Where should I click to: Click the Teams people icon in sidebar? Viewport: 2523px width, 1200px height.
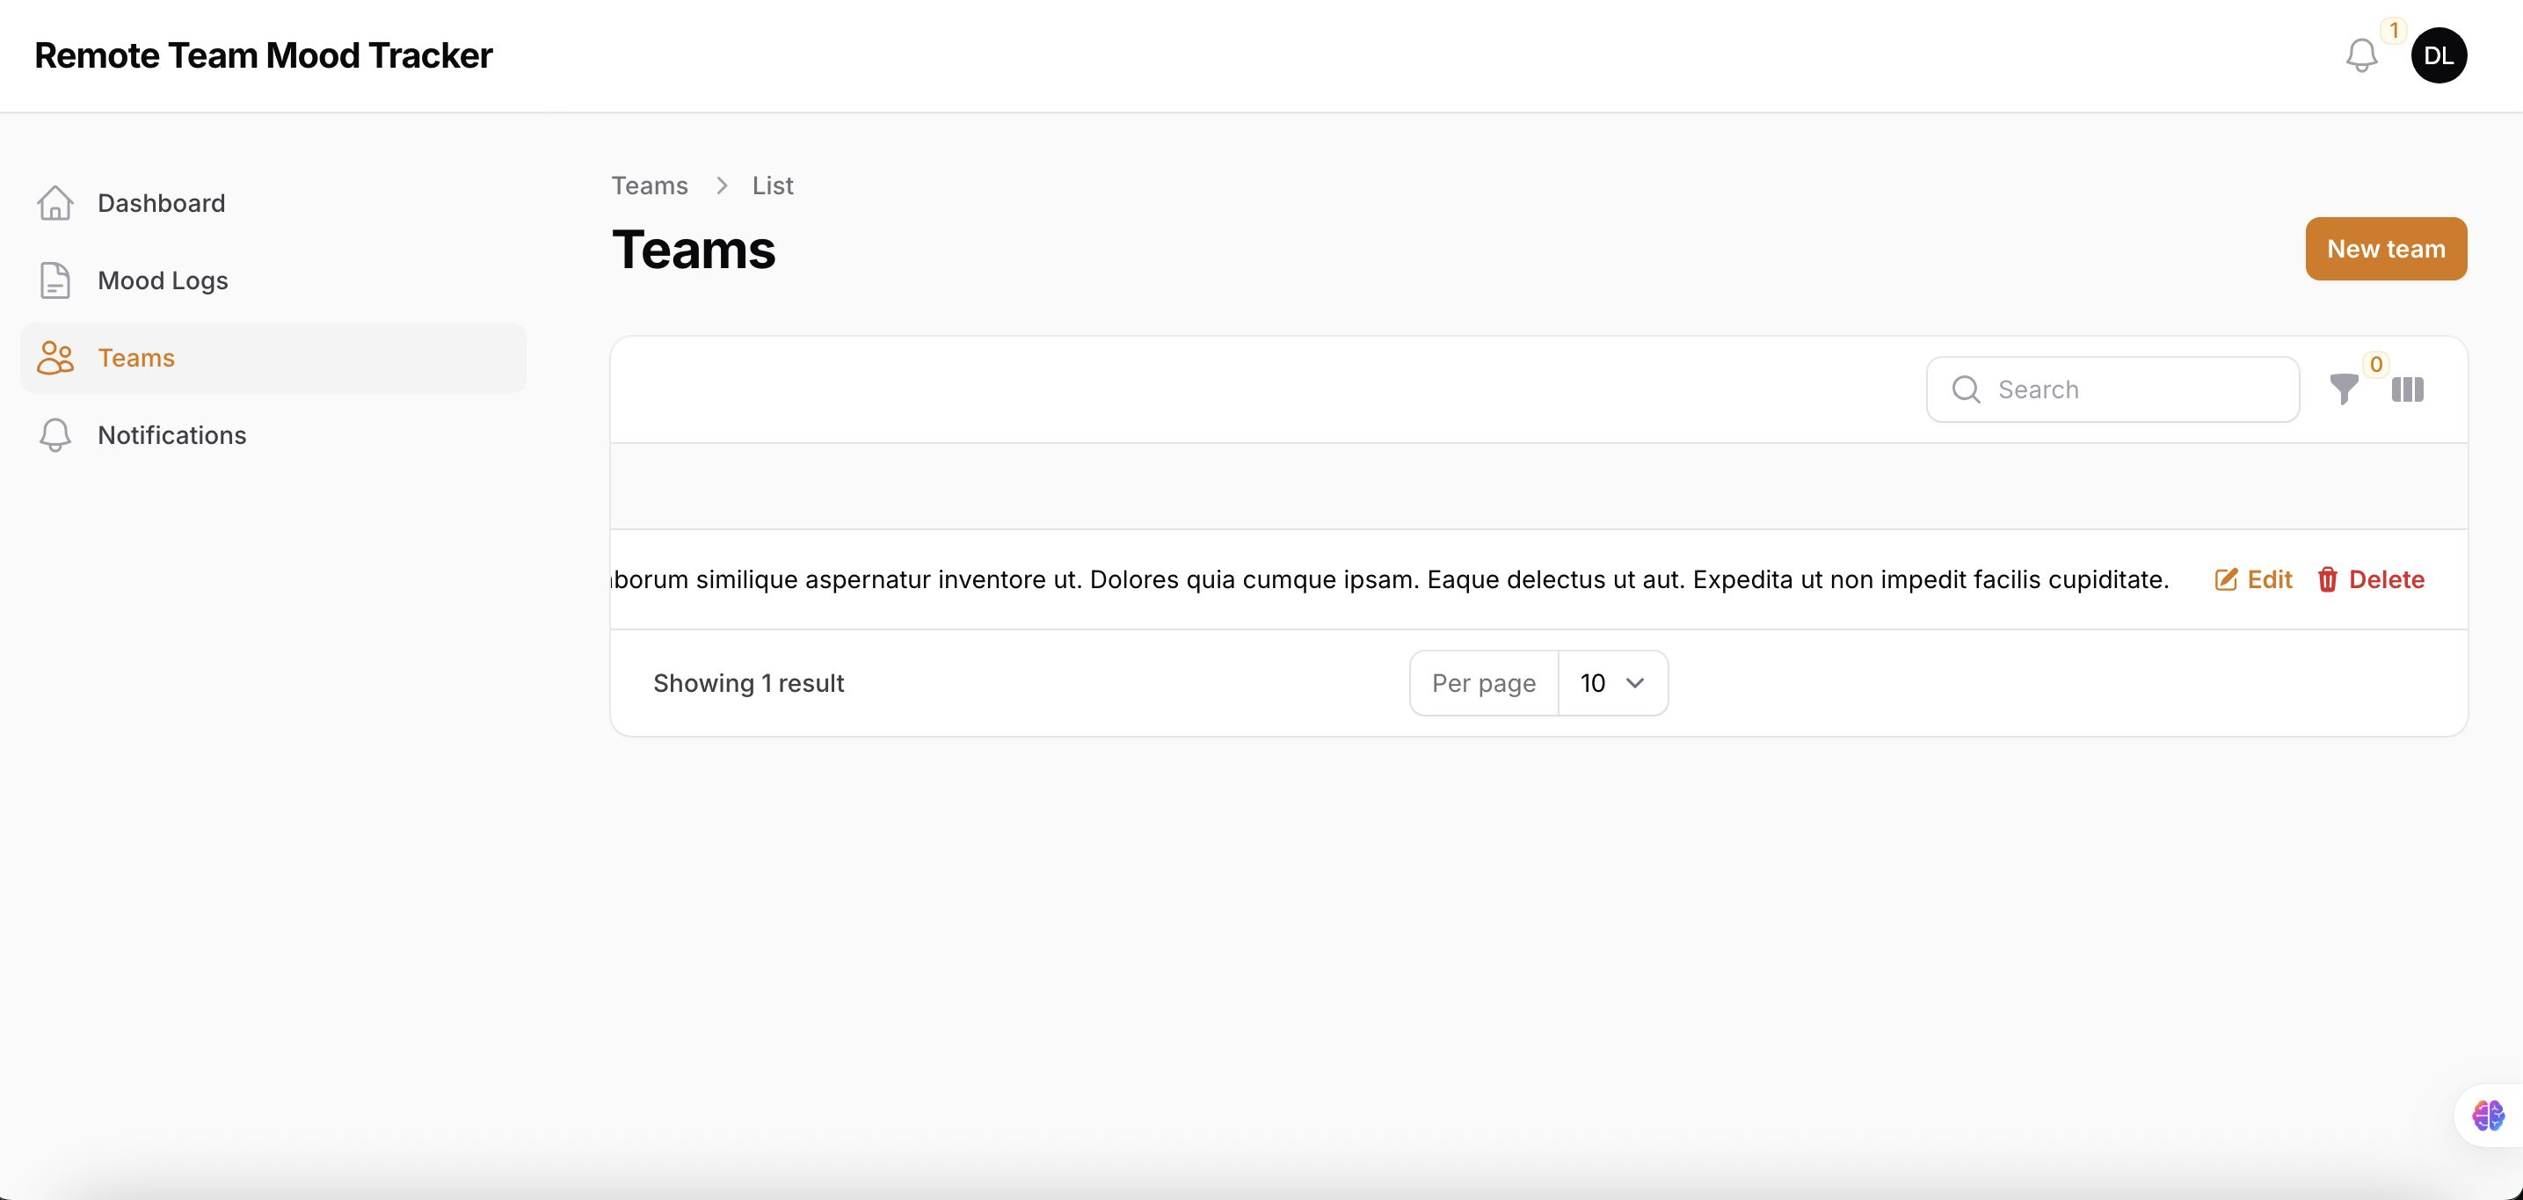55,358
